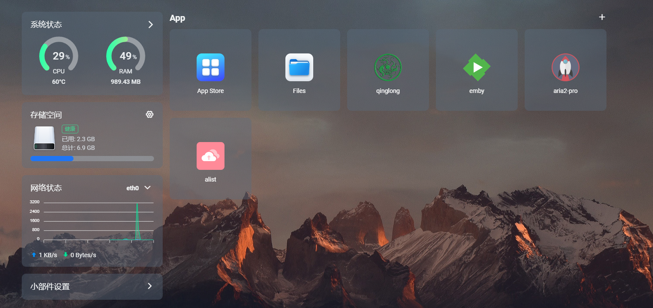The width and height of the screenshot is (653, 308).
Task: Expand 小部件设置 with its arrow
Action: [150, 286]
